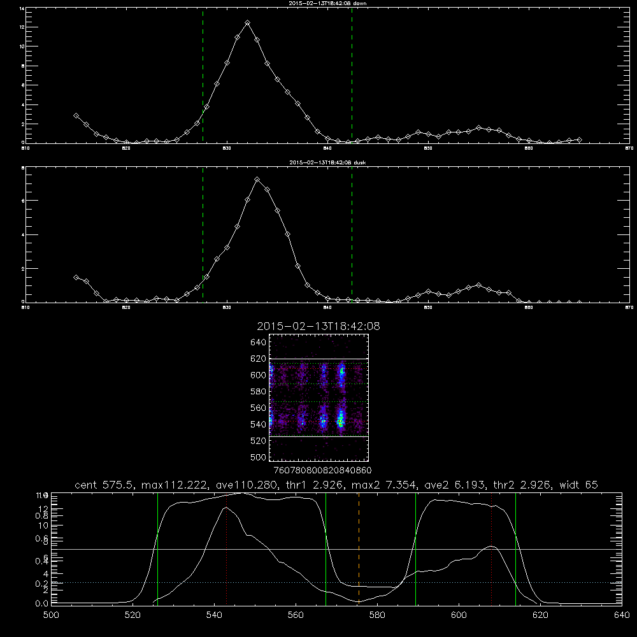Click the x-axis label 600 of the bottom plot
Viewport: 637px width, 637px height.
click(x=459, y=615)
